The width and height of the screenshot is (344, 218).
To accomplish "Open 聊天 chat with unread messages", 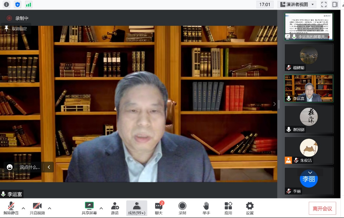I will point(159,208).
